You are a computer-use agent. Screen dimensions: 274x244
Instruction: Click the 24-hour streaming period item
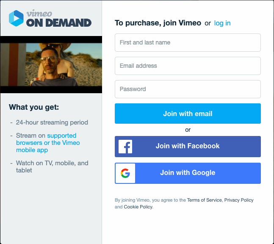click(x=52, y=122)
